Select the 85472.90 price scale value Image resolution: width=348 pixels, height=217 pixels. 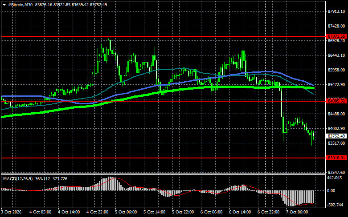[336, 85]
